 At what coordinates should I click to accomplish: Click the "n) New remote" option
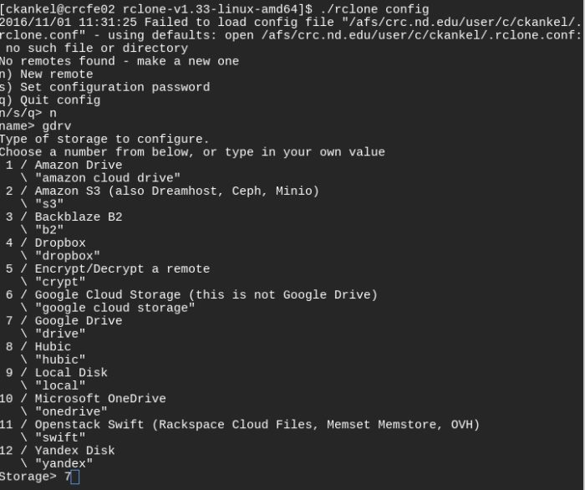pos(47,74)
